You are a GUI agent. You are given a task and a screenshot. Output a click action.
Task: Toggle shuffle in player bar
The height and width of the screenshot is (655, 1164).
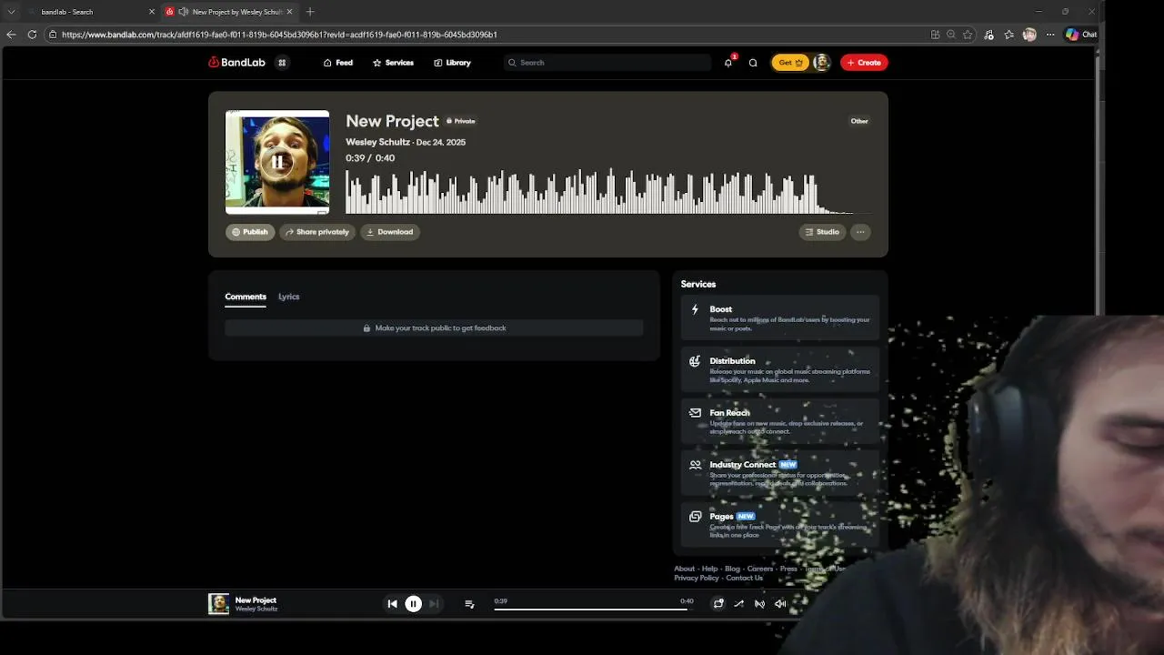coord(738,603)
